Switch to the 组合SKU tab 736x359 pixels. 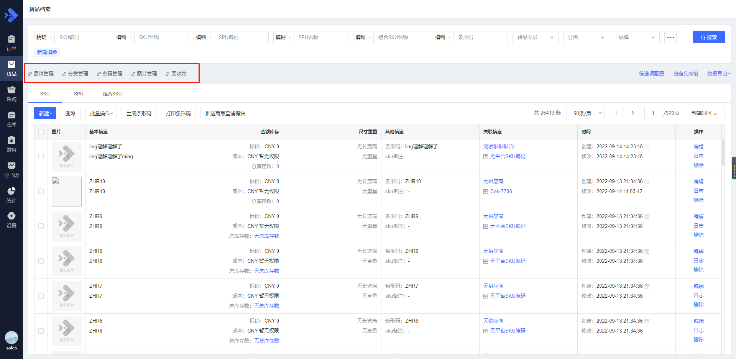[112, 94]
